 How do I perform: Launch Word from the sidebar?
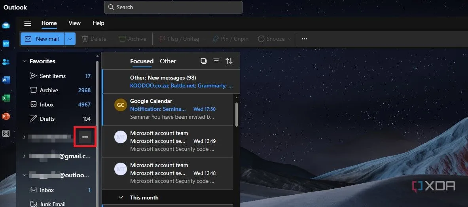6,80
